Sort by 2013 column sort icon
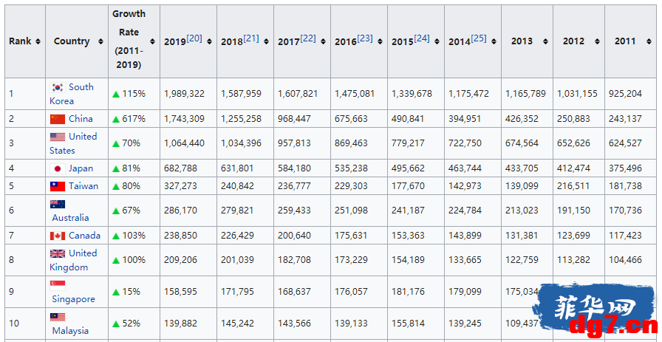This screenshot has height=342, width=662. [545, 41]
